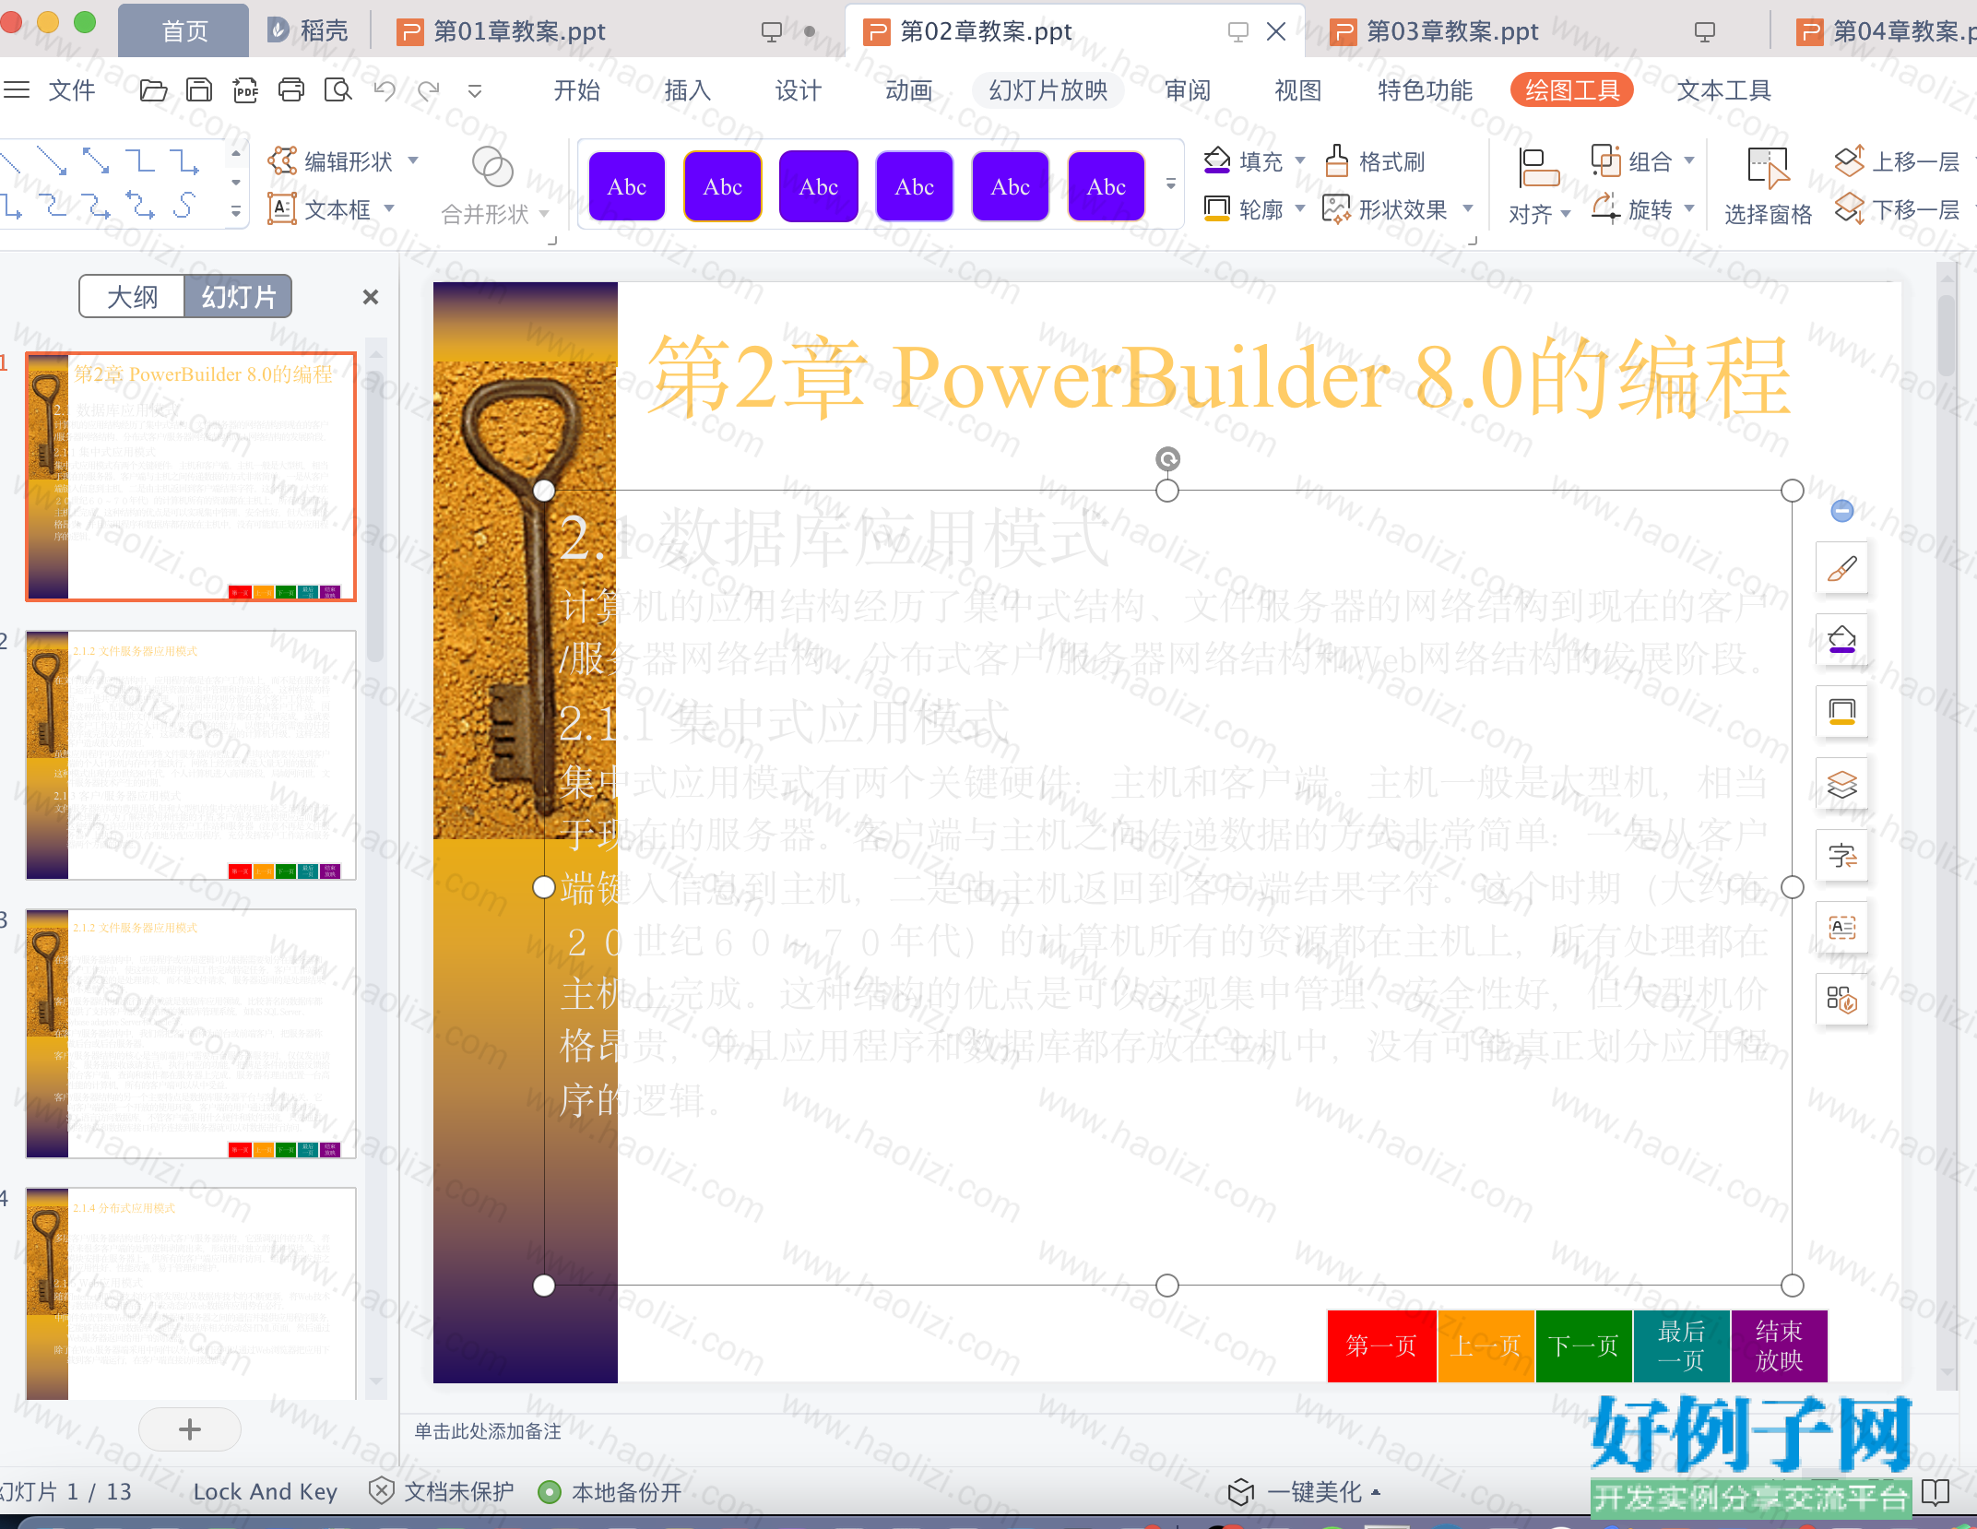Select the 幻灯片放映 ribbon tab
The image size is (1977, 1529).
click(1048, 90)
